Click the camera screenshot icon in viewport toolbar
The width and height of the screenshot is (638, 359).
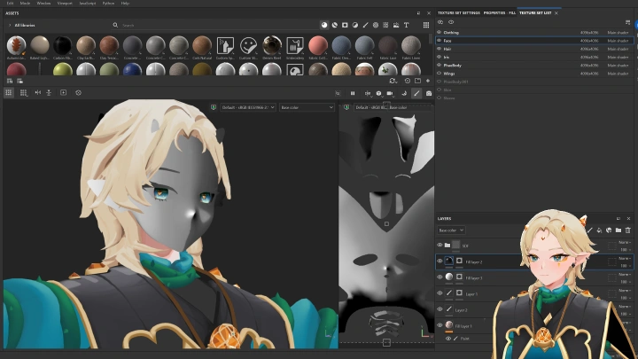coord(429,93)
